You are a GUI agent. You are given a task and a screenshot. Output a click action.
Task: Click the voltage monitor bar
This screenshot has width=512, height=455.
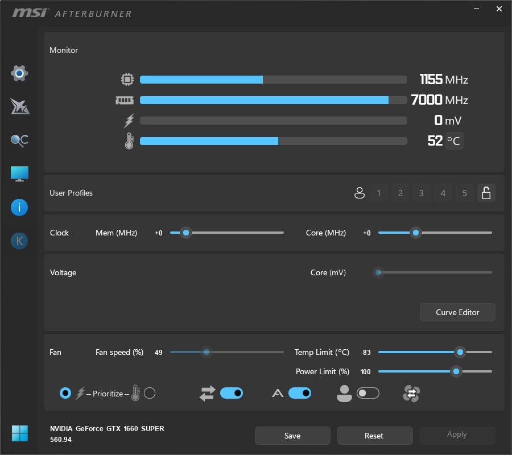coord(274,121)
